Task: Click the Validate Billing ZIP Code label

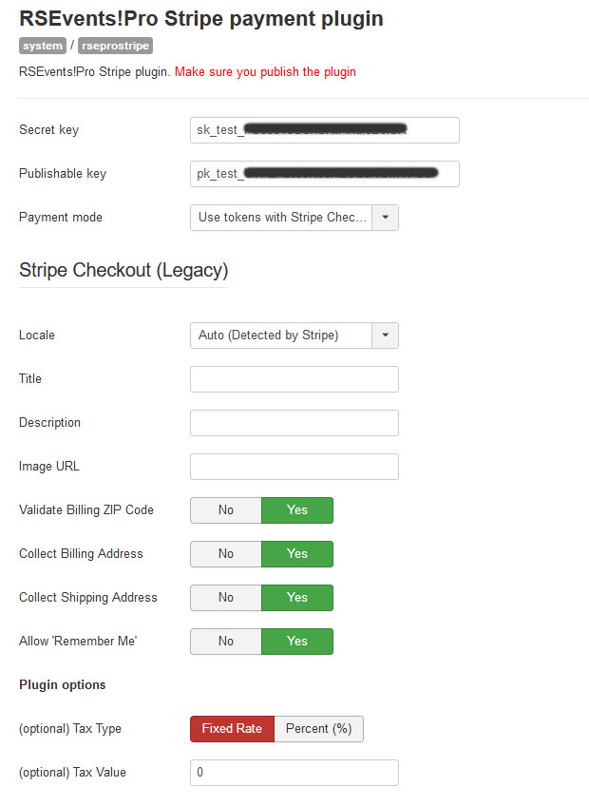Action: pos(86,509)
